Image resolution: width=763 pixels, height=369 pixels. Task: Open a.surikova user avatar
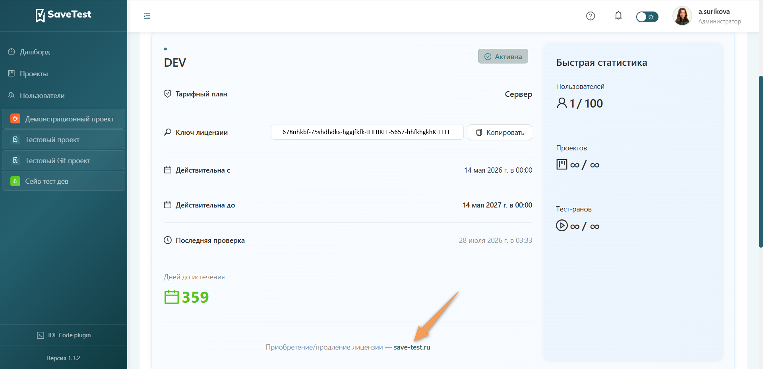(x=682, y=16)
